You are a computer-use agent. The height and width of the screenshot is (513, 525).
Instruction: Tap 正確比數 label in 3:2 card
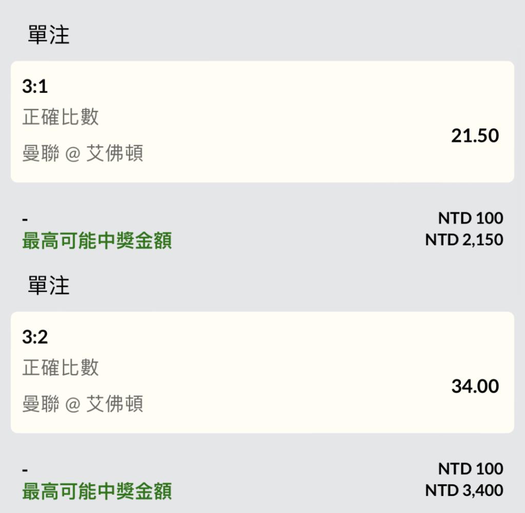click(61, 367)
